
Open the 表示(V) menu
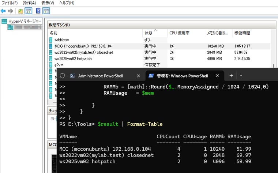(x=48, y=3)
